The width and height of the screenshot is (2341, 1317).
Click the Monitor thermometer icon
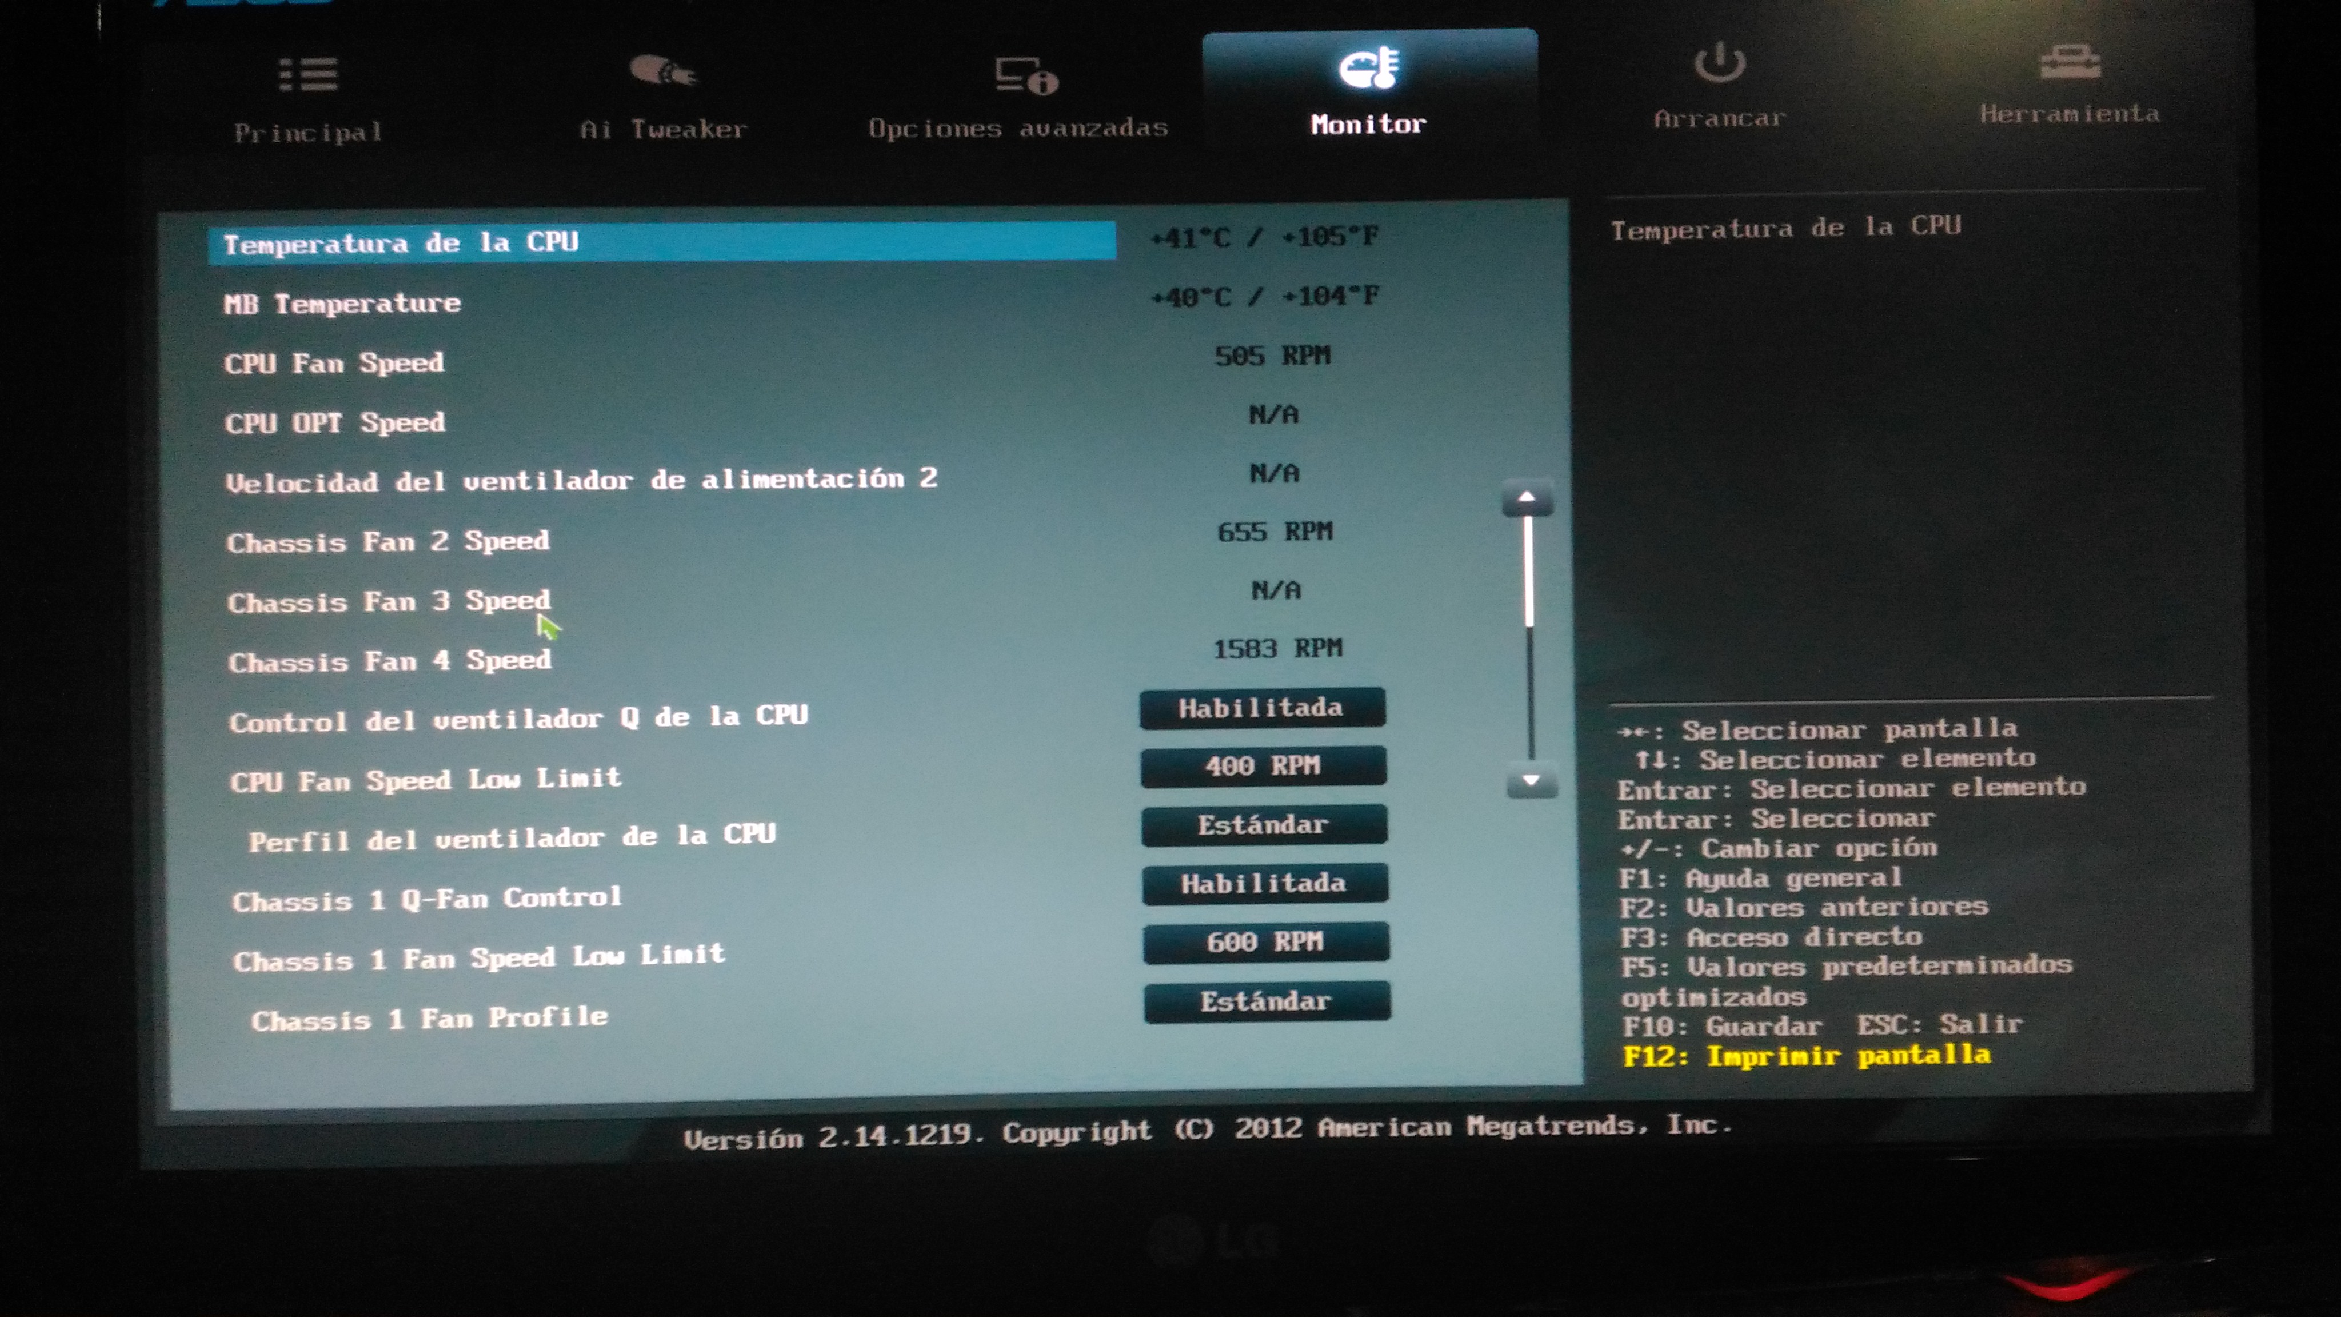1369,68
